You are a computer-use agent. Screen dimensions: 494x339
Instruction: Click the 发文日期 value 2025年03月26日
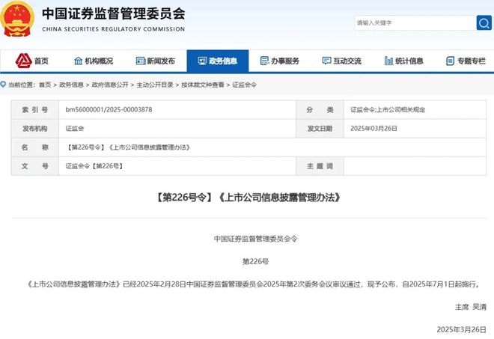coord(374,129)
